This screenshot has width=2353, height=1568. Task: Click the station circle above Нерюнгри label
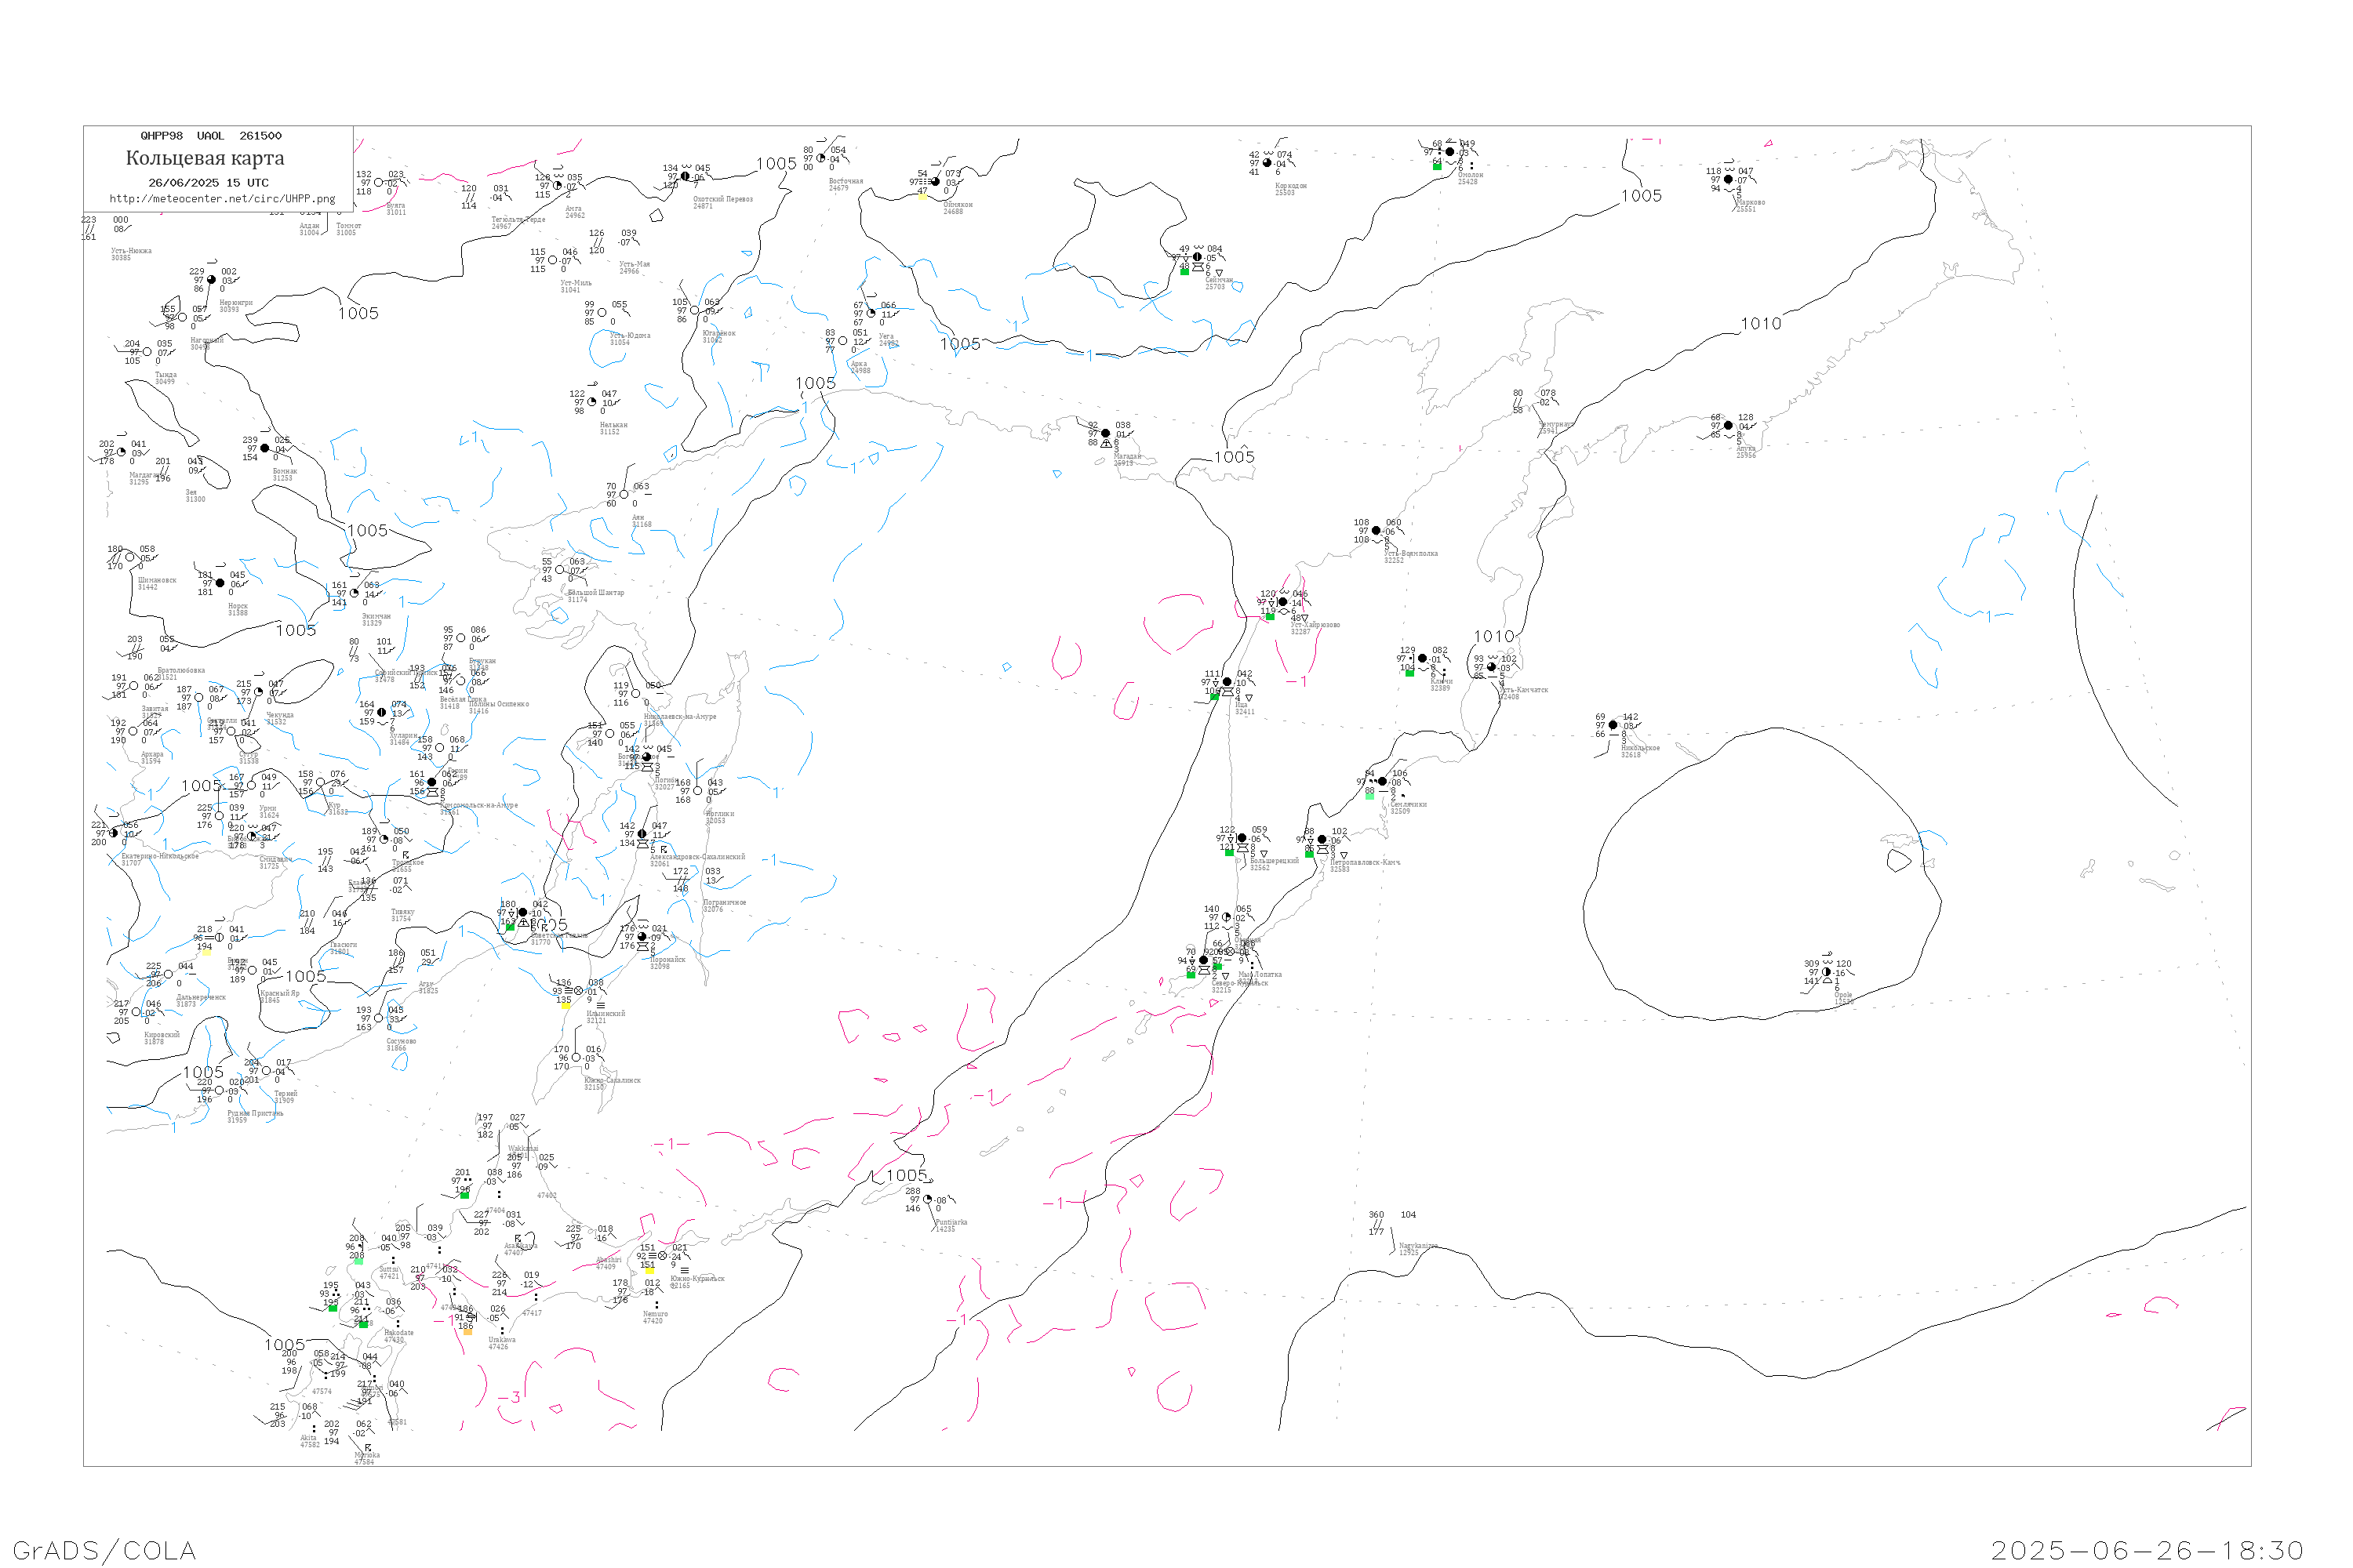tap(211, 280)
